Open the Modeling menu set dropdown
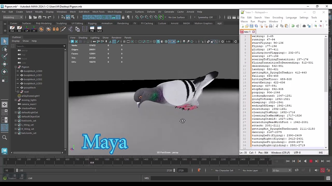Viewport: 332px width, 186px height. pyautogui.click(x=13, y=17)
